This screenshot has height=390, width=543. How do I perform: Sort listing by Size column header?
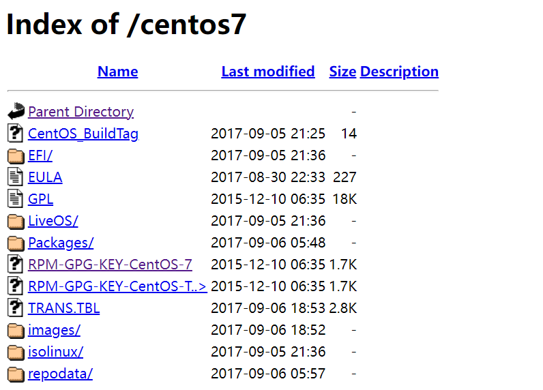(x=342, y=72)
